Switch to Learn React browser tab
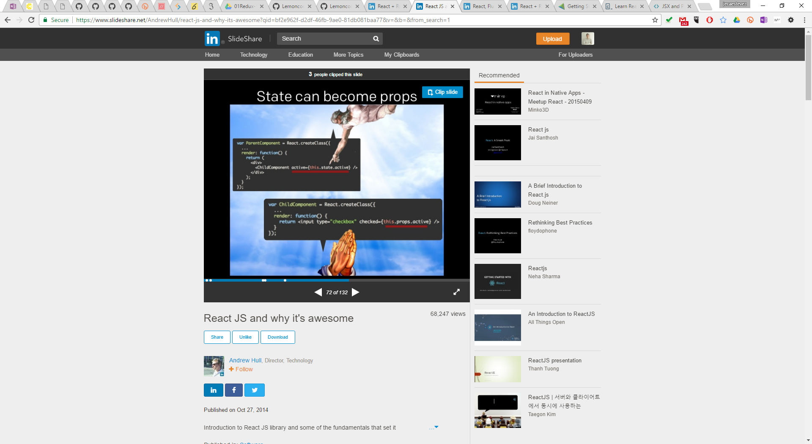The image size is (812, 444). (x=625, y=6)
